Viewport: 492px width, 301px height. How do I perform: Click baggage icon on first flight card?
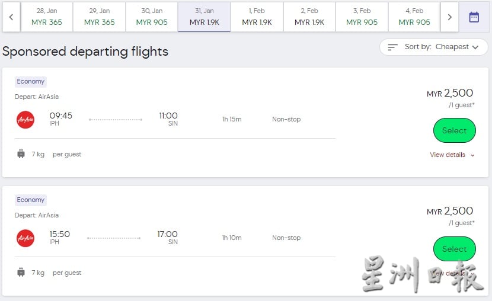21,154
